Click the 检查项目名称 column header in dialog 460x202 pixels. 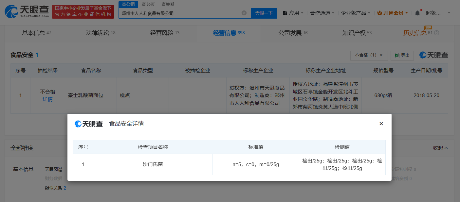click(x=153, y=147)
